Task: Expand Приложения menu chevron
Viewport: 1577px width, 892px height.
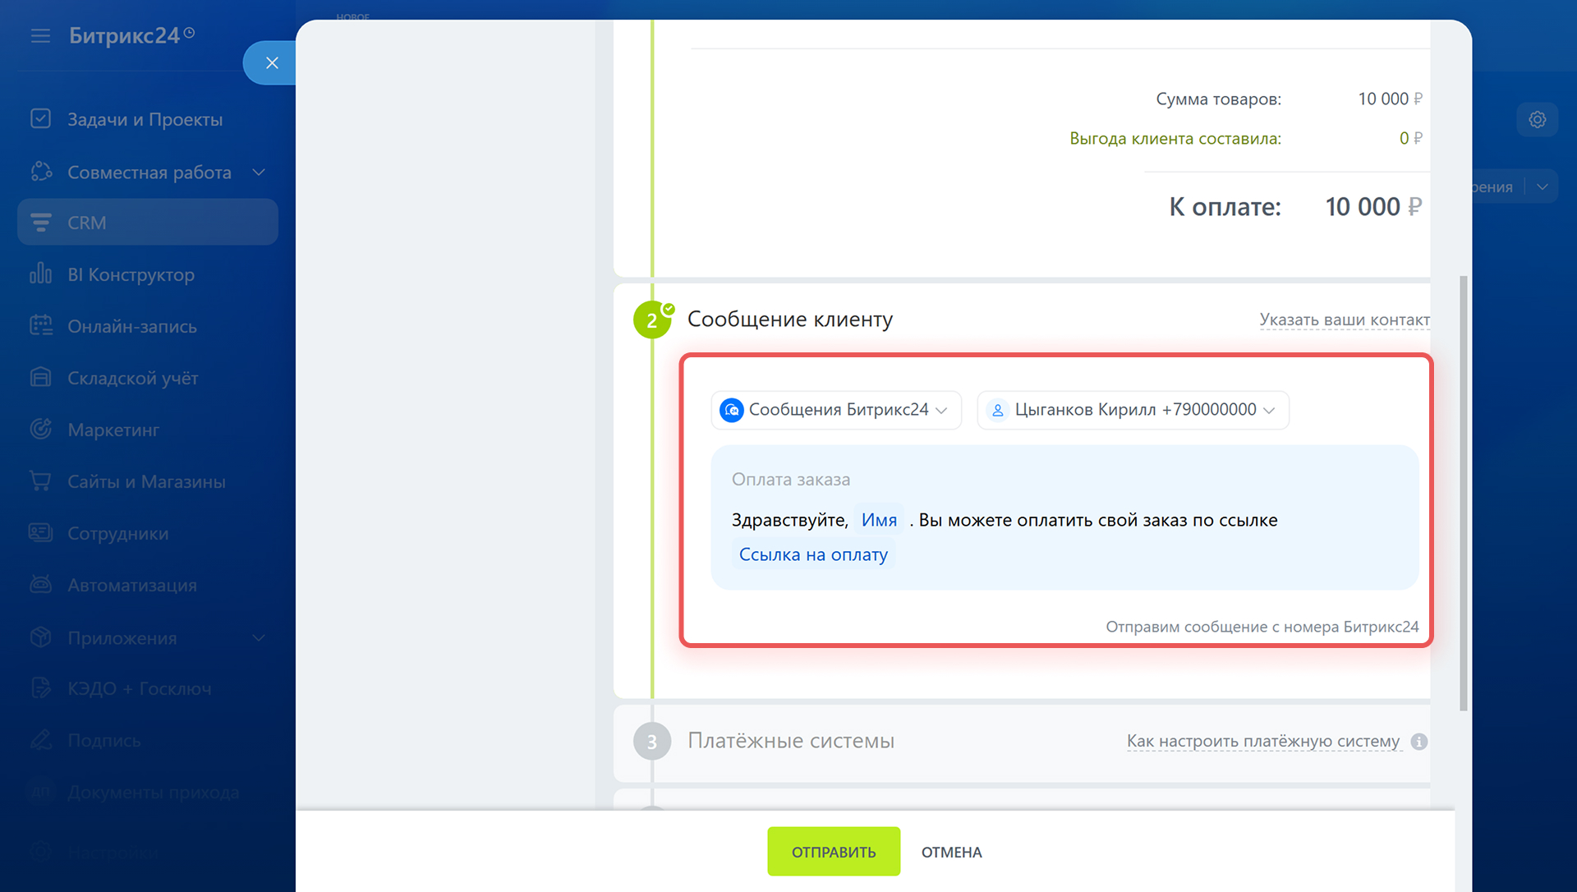Action: pyautogui.click(x=259, y=638)
